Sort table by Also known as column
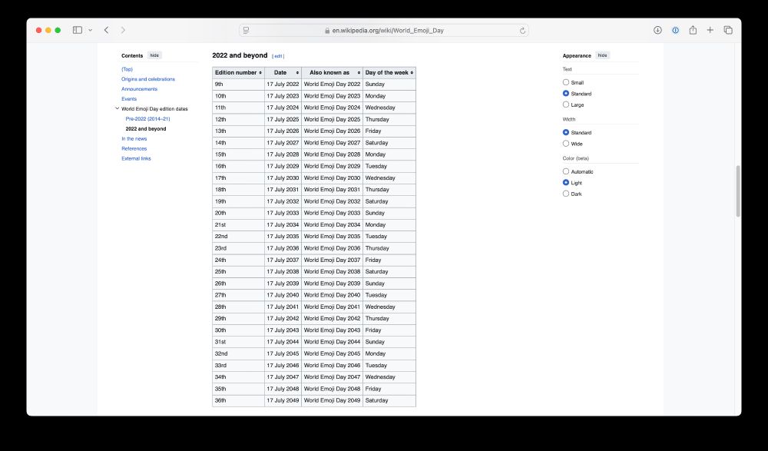Image resolution: width=768 pixels, height=451 pixels. tap(332, 72)
